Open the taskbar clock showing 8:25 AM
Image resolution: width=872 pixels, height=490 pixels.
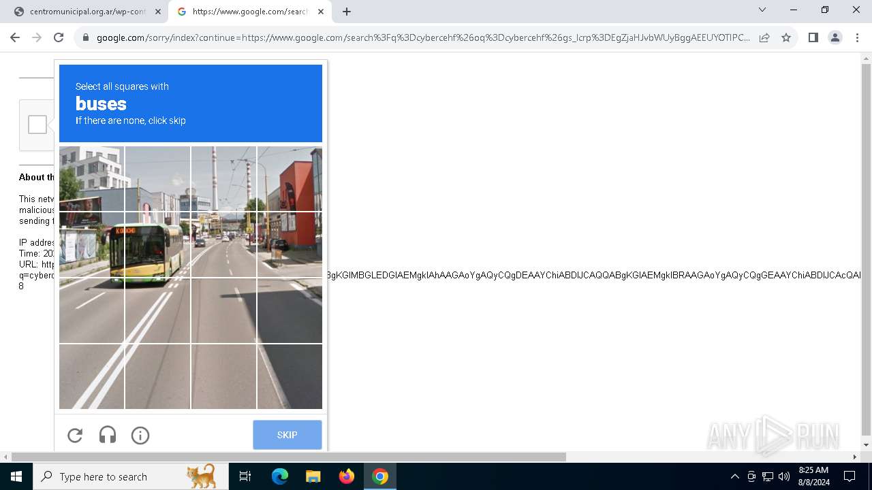coord(813,476)
